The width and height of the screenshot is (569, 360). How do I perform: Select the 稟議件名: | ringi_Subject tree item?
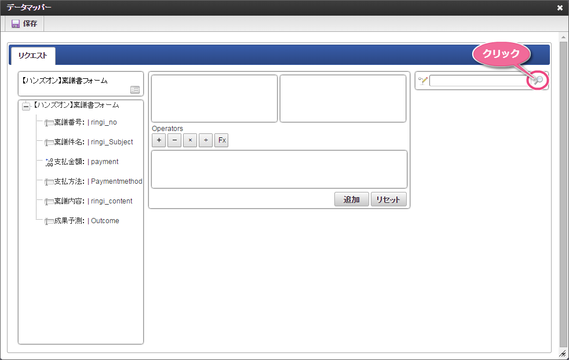[93, 142]
